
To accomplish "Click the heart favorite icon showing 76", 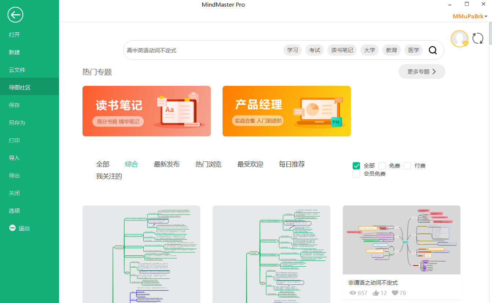I will (395, 293).
